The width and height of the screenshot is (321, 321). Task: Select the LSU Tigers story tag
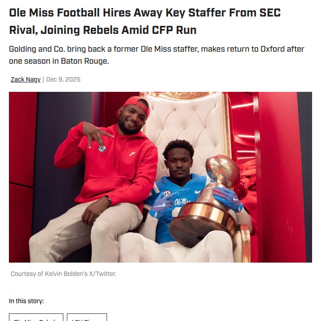pyautogui.click(x=87, y=317)
